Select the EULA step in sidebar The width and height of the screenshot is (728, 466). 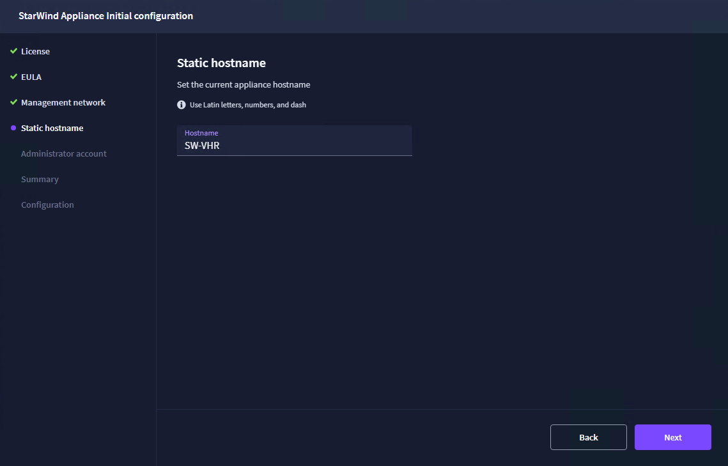(x=31, y=77)
